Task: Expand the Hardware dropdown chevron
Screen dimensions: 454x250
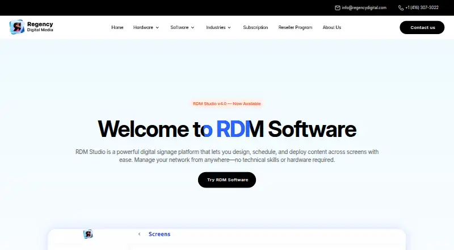Action: (158, 27)
